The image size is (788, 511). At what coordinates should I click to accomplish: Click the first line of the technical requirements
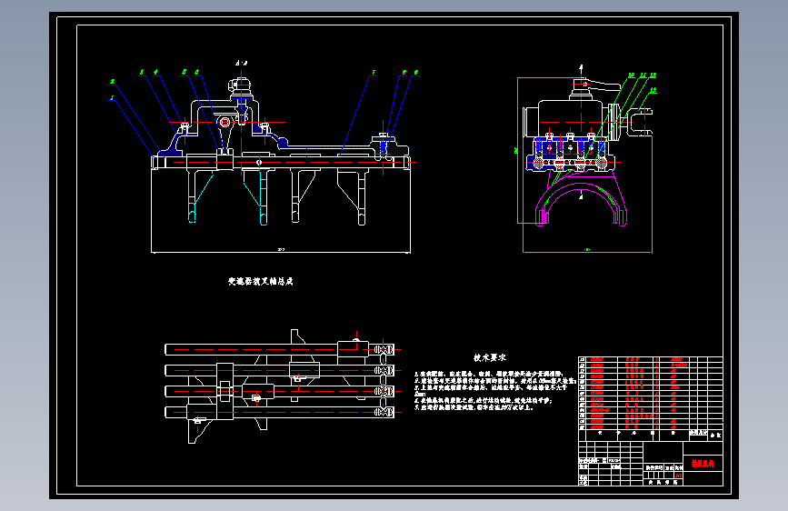point(488,375)
